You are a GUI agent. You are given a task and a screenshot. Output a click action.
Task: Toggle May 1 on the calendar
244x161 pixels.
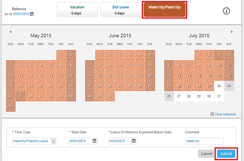tap(61, 55)
